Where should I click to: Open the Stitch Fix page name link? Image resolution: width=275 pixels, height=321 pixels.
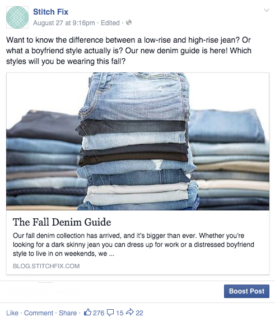[50, 12]
